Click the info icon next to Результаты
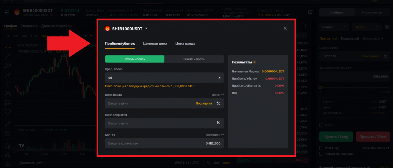 pyautogui.click(x=254, y=62)
